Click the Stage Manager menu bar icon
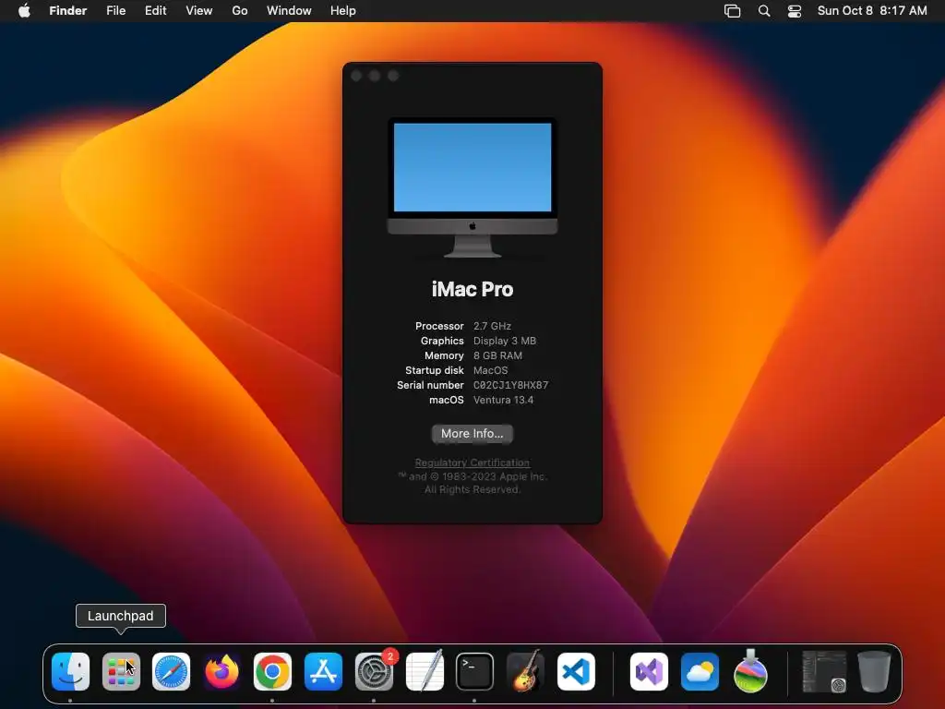This screenshot has height=709, width=945. 732,10
